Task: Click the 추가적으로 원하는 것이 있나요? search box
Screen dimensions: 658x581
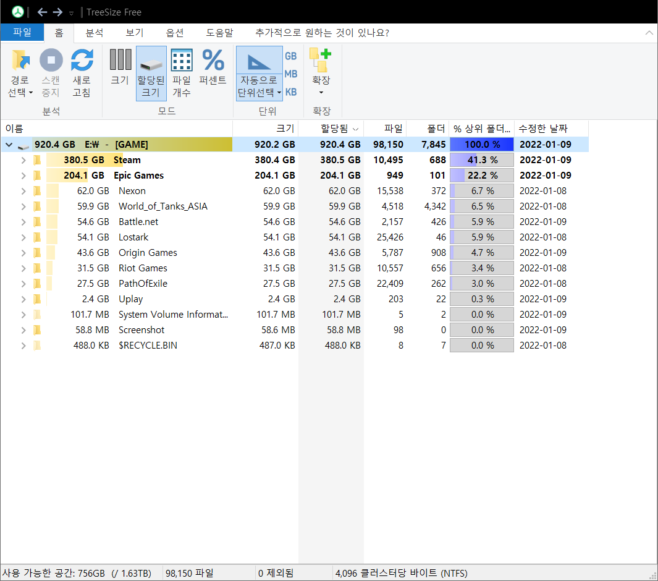Action: click(323, 33)
